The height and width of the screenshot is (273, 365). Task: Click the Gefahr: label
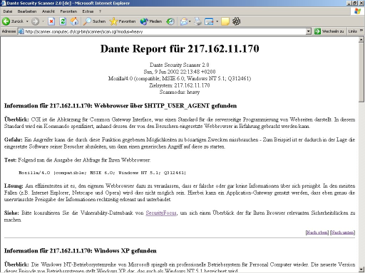pyautogui.click(x=14, y=139)
